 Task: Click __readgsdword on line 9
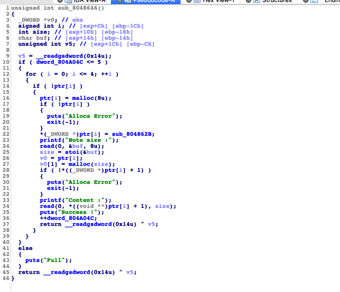(x=59, y=56)
